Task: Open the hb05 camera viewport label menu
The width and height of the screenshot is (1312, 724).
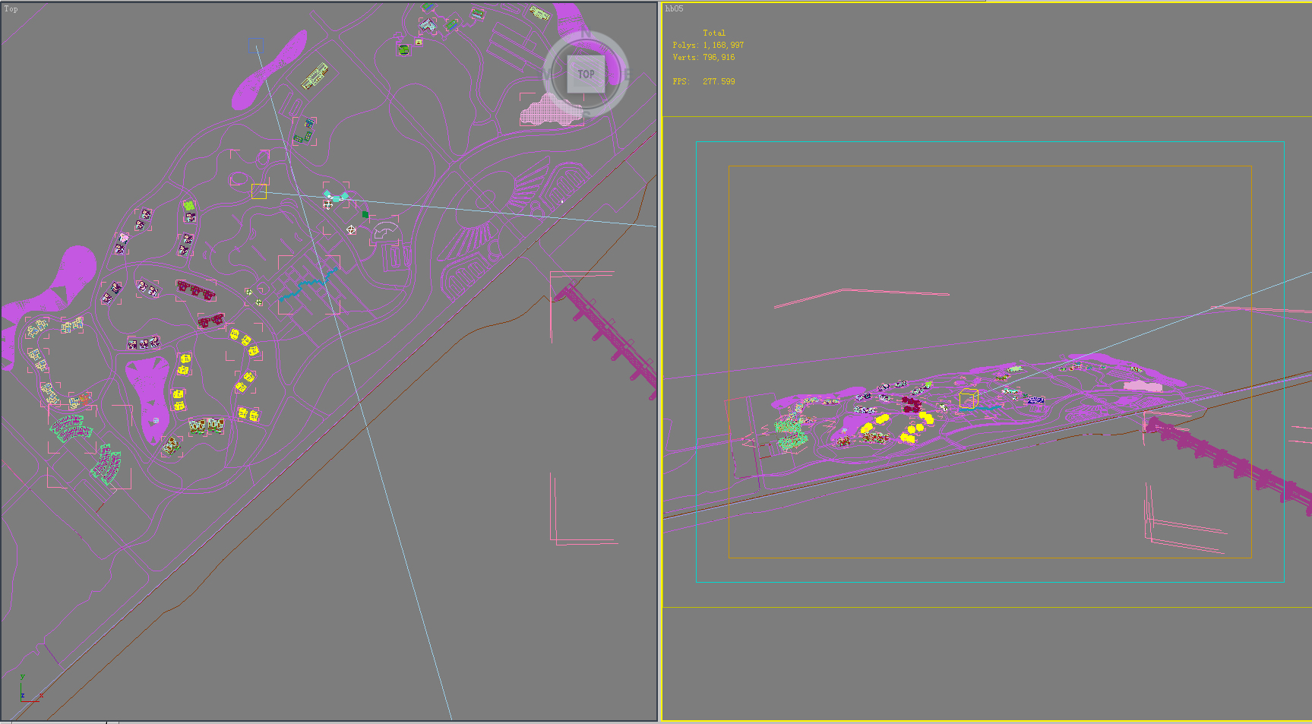Action: [674, 9]
